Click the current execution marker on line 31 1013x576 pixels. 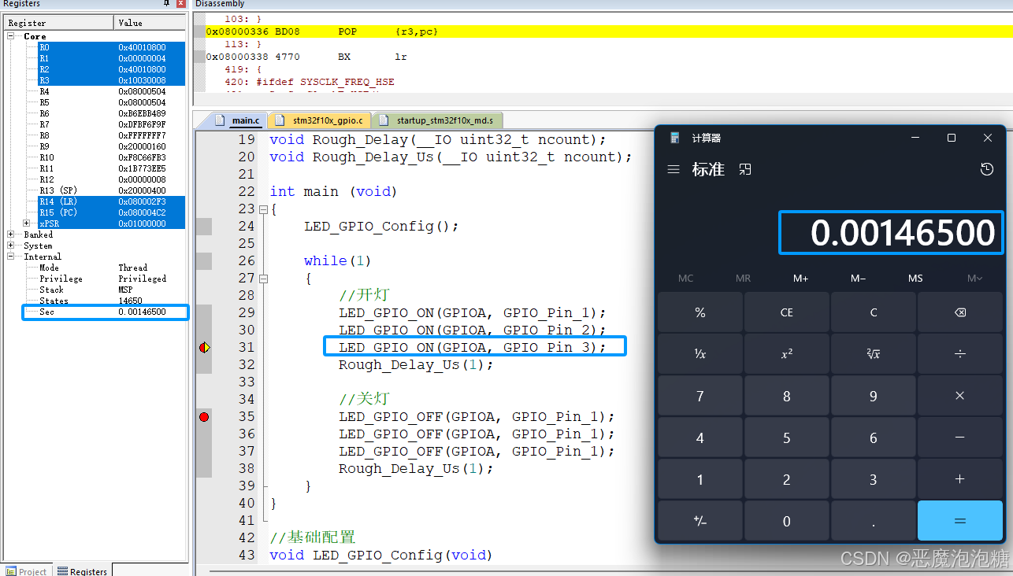tap(204, 347)
